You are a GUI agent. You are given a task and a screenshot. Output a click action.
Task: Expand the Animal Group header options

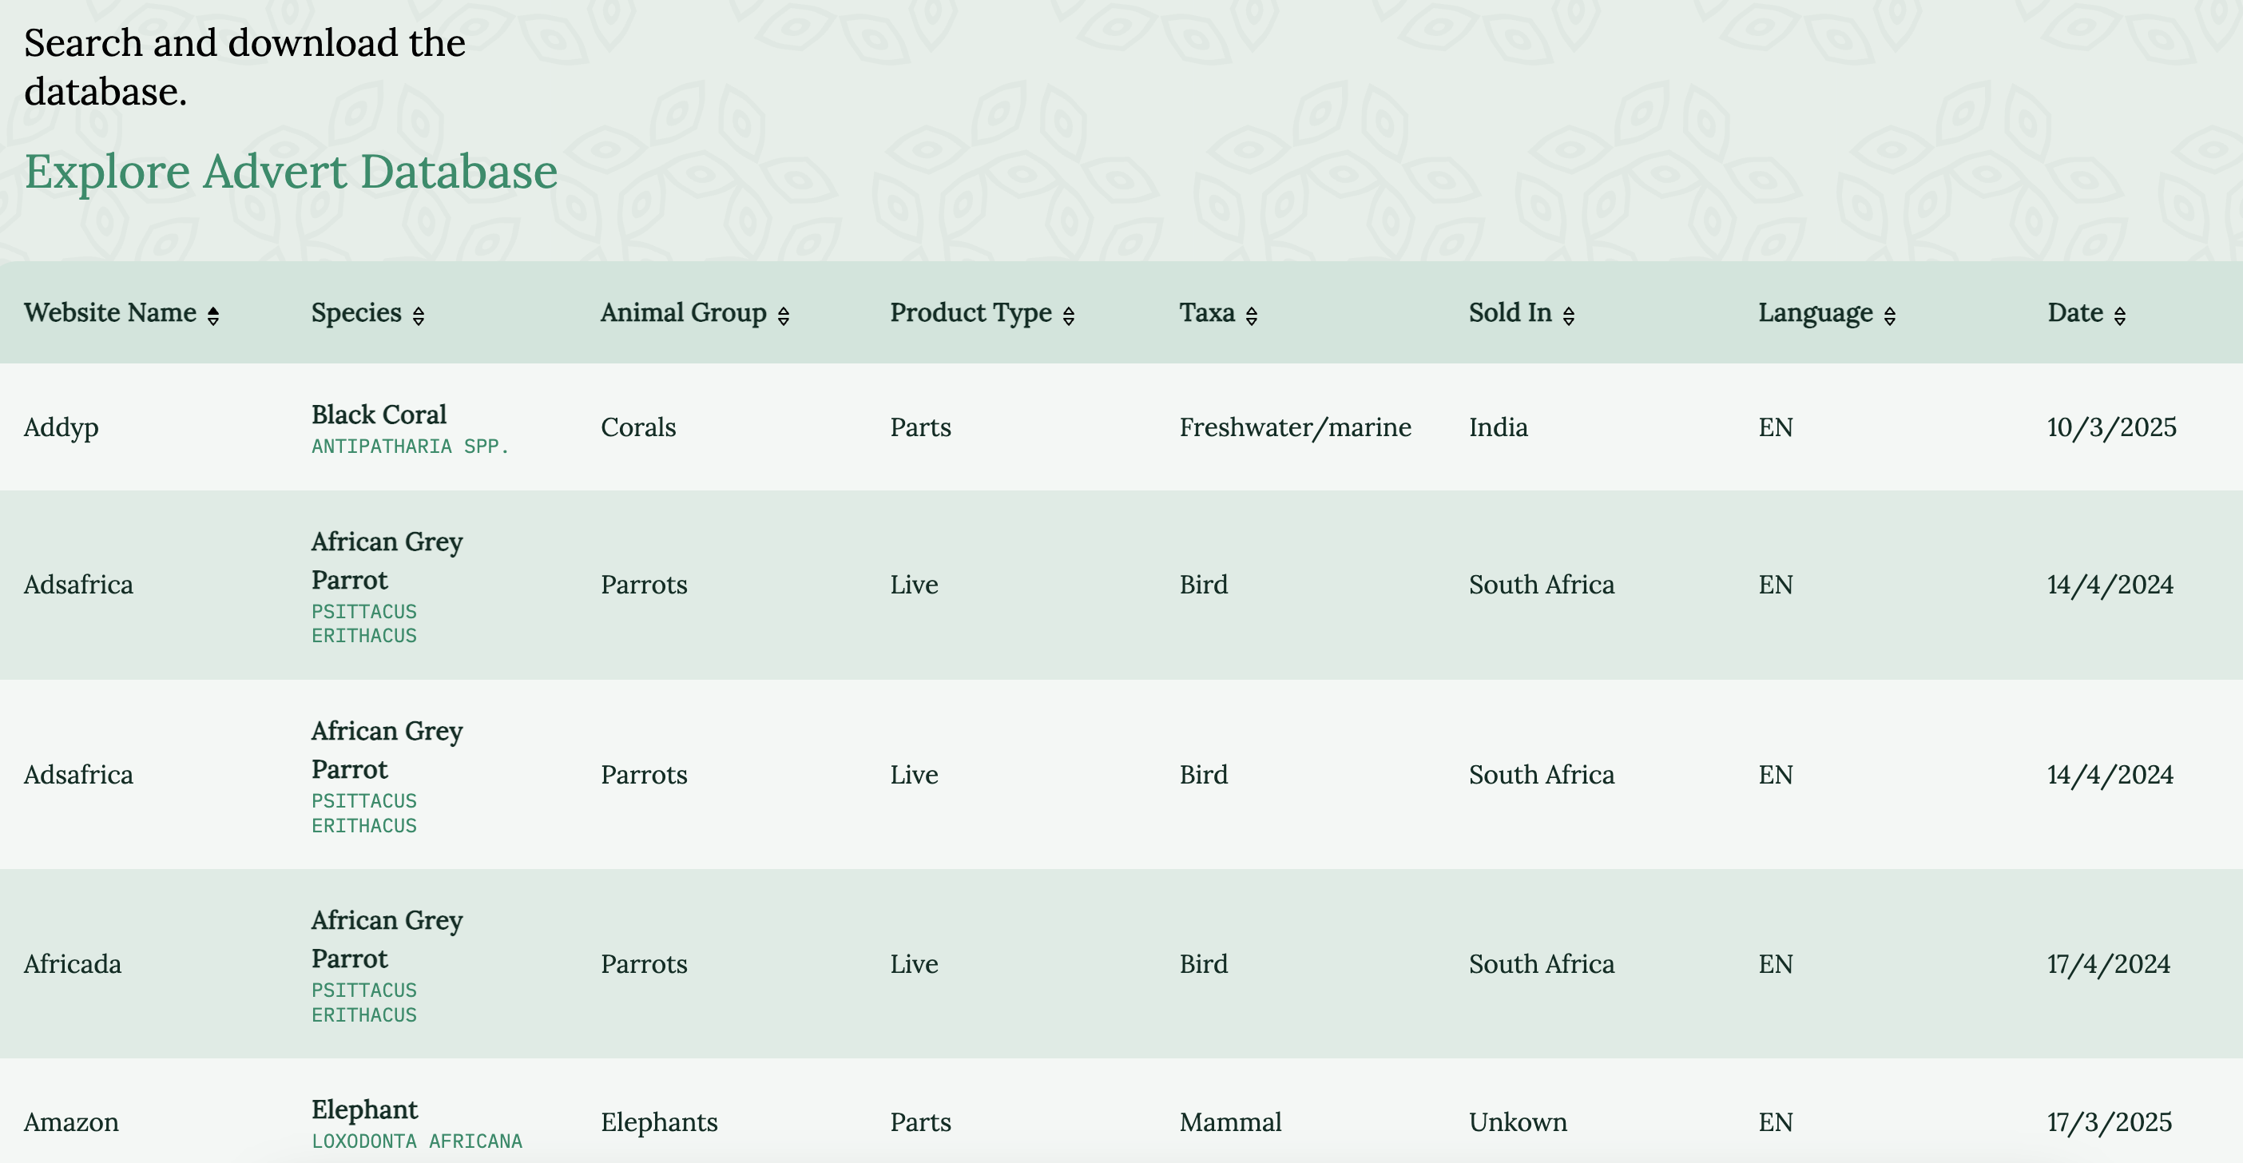pyautogui.click(x=784, y=316)
